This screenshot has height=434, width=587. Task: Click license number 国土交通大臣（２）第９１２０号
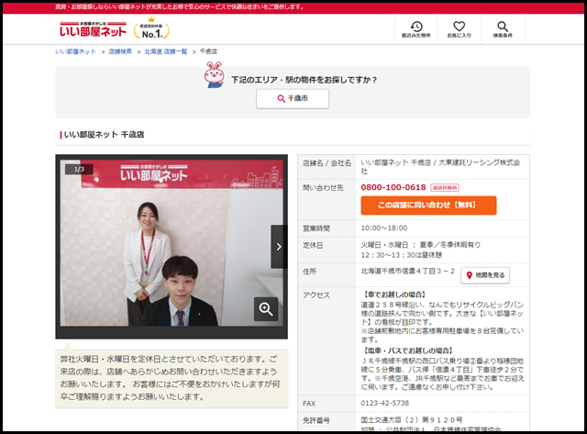pos(412,419)
